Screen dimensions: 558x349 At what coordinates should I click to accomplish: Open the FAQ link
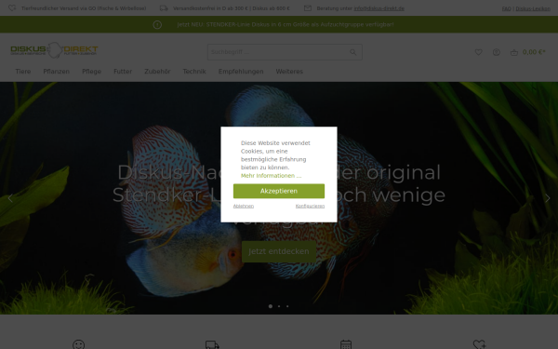tap(507, 8)
